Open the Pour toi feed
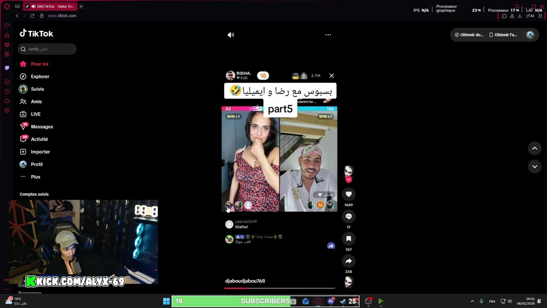The image size is (547, 308). click(x=34, y=64)
